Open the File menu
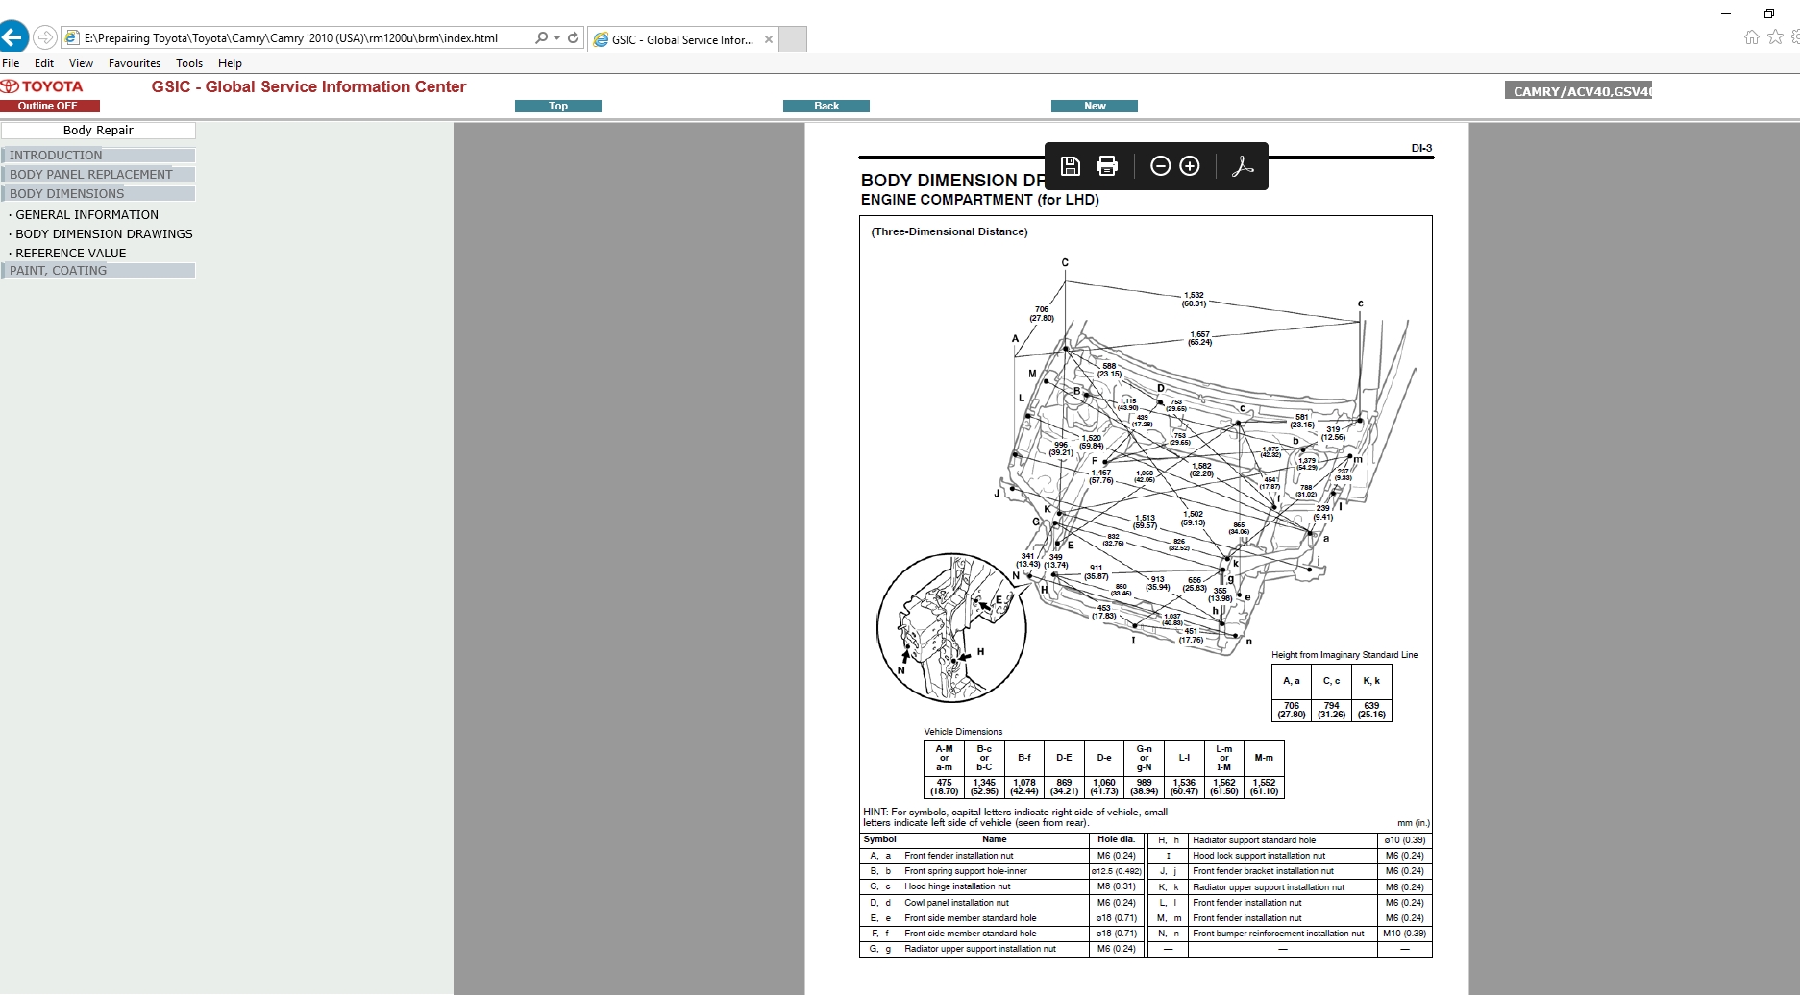The height and width of the screenshot is (995, 1800). pos(11,63)
